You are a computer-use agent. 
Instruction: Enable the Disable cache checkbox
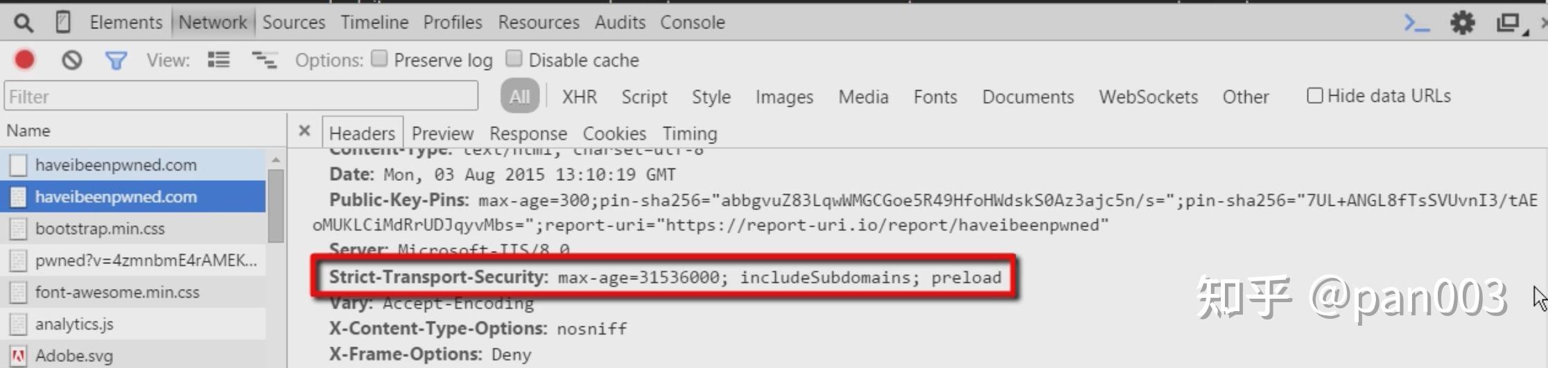click(514, 58)
